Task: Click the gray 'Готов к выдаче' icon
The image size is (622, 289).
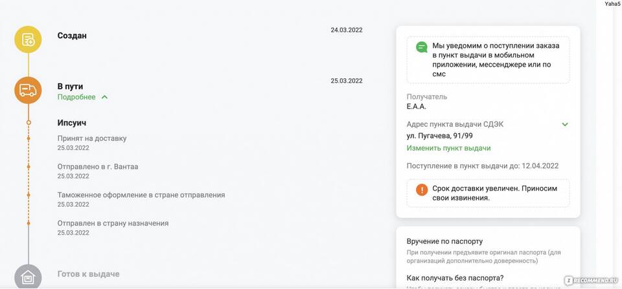Action: point(28,277)
